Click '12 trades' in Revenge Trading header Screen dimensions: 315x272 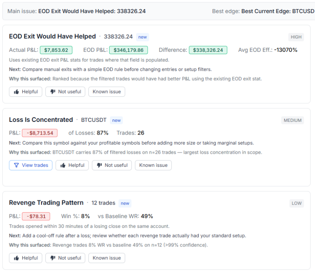pos(104,203)
